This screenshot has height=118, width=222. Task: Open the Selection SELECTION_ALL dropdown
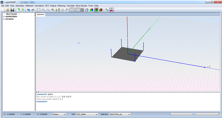119,114
